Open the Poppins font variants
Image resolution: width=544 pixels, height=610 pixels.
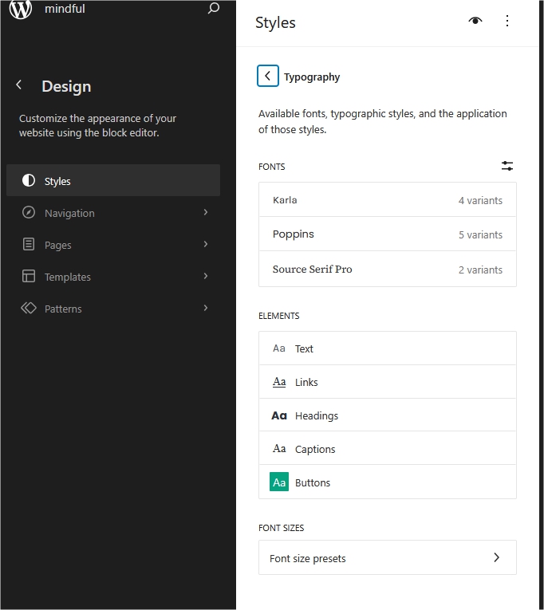click(x=387, y=234)
